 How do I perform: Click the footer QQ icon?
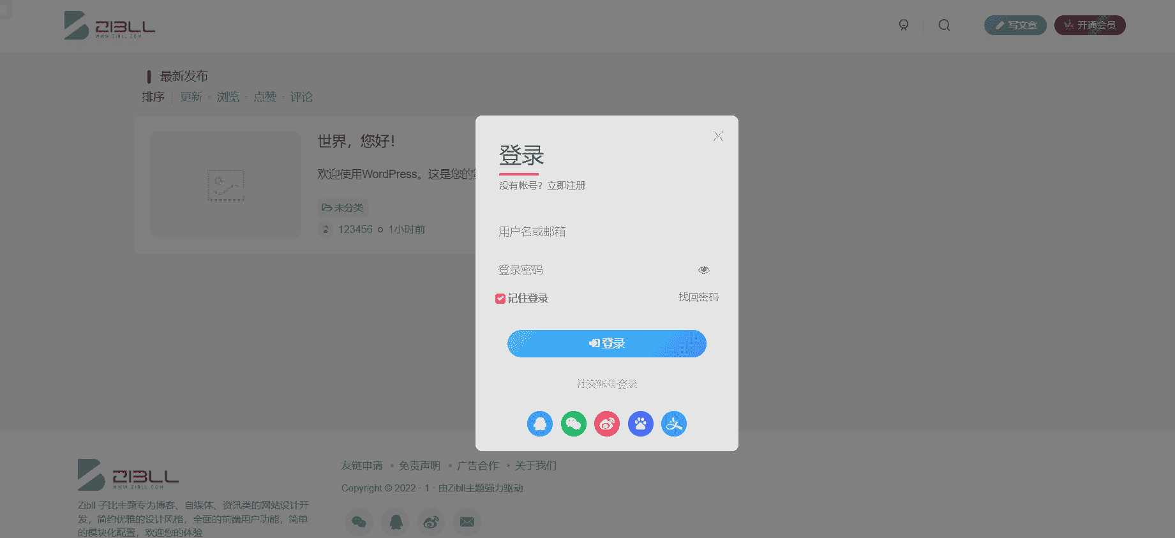click(396, 522)
